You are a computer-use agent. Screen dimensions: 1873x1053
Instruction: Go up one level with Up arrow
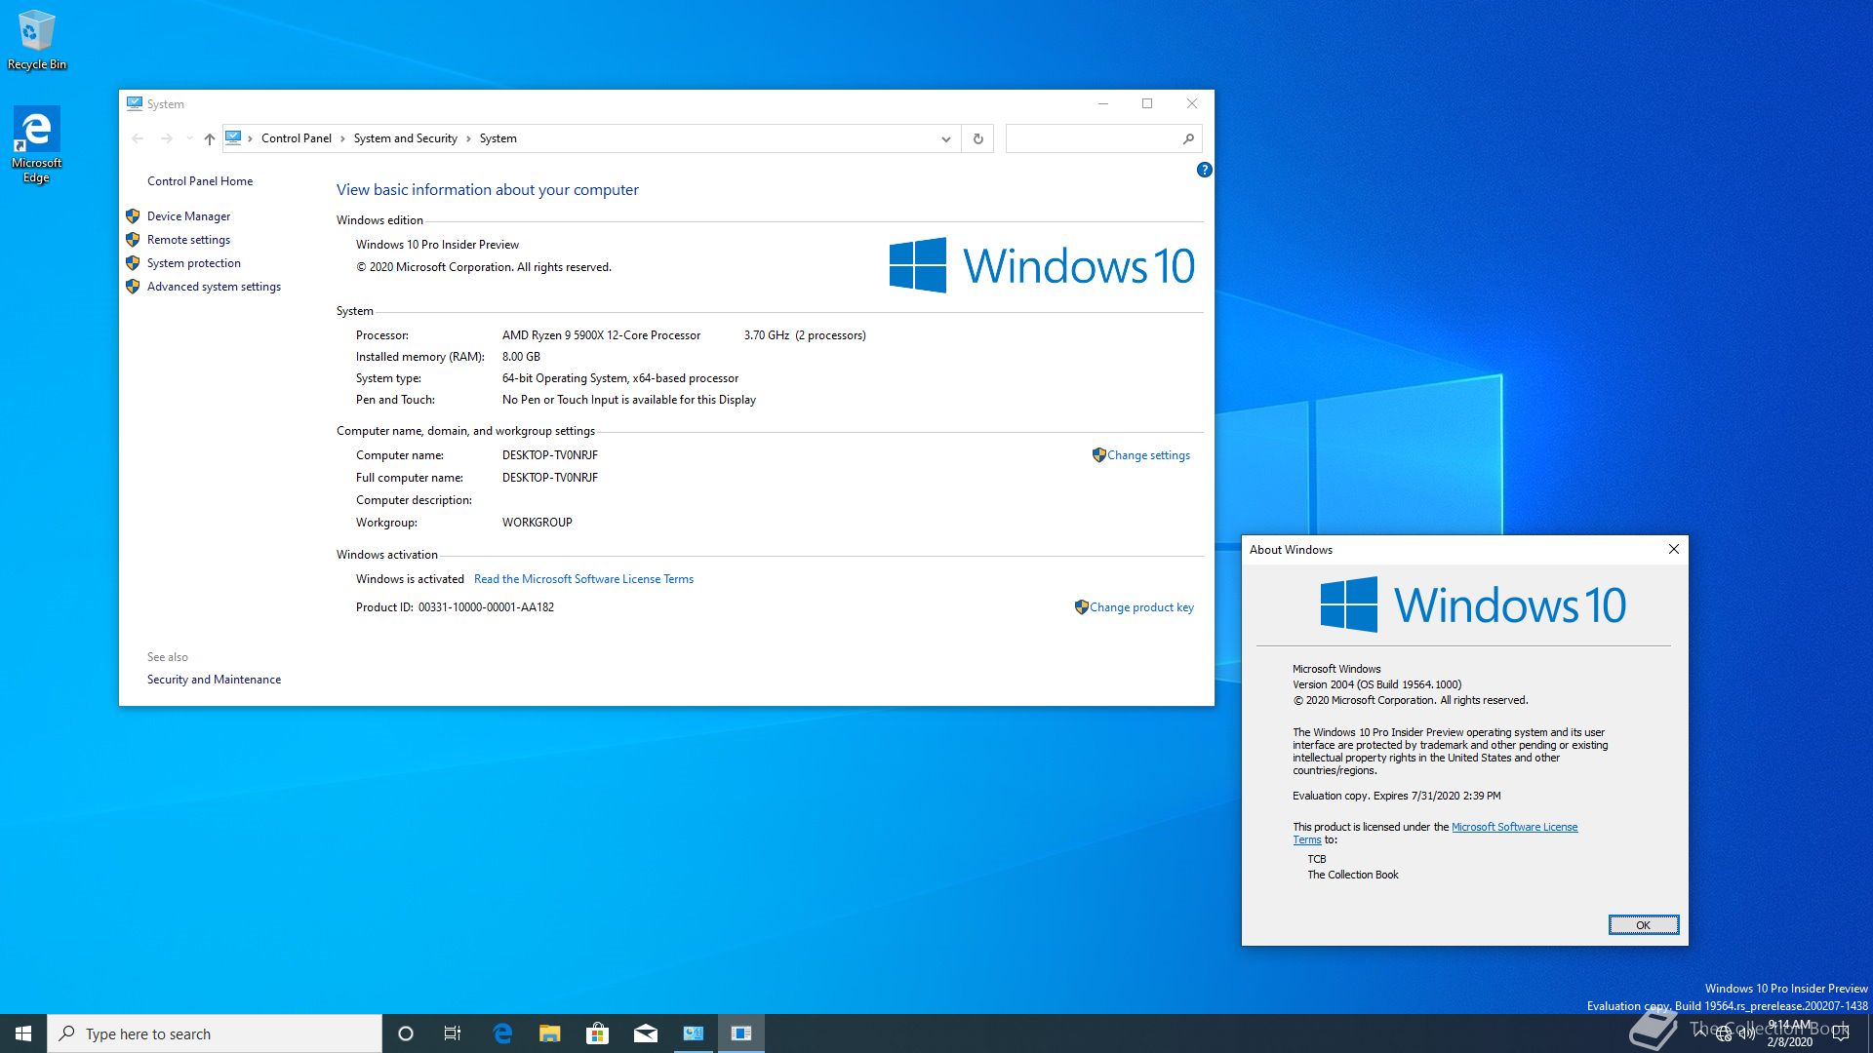pyautogui.click(x=209, y=138)
